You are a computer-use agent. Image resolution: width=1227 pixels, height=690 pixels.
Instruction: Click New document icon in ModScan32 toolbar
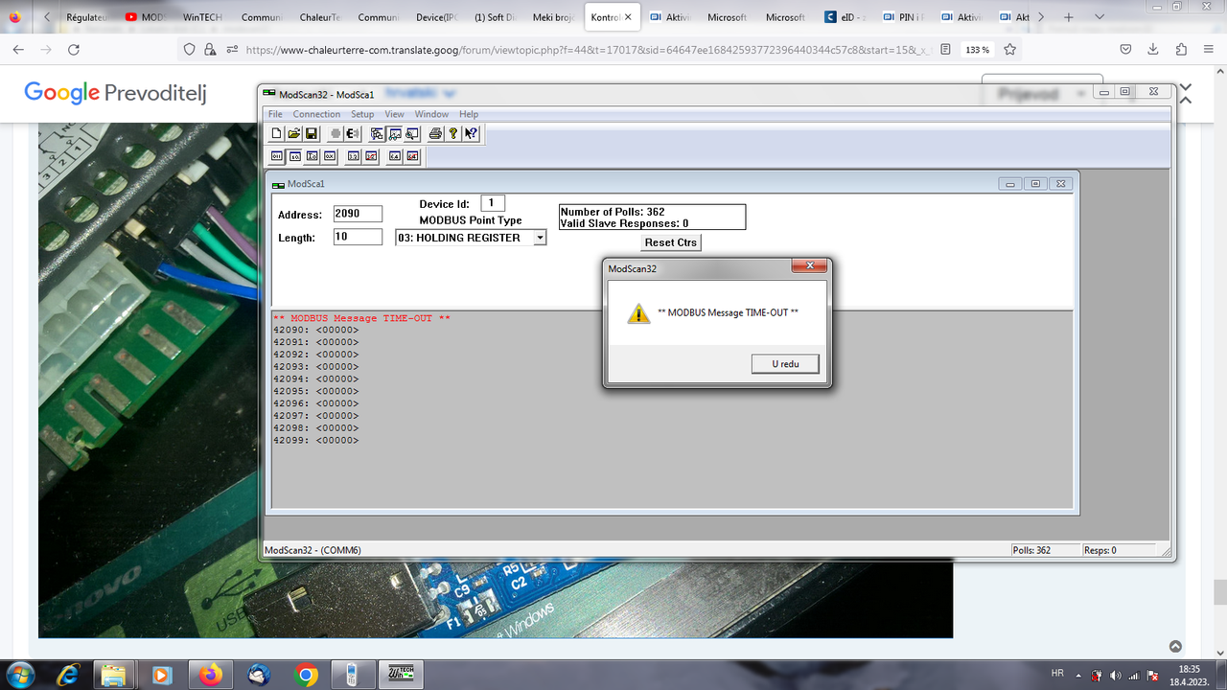coord(277,134)
